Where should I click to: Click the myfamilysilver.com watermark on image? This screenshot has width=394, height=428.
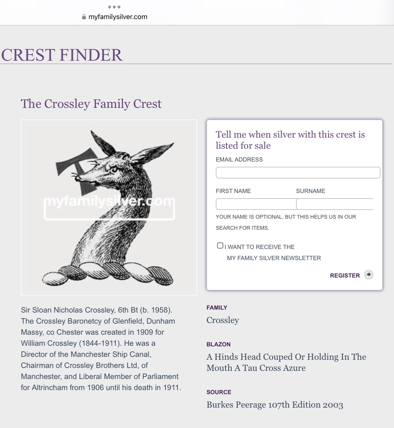pos(109,201)
